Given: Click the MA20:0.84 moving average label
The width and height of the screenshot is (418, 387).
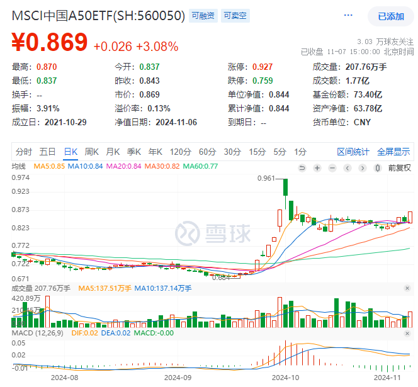Looking at the screenshot, I should tap(123, 166).
